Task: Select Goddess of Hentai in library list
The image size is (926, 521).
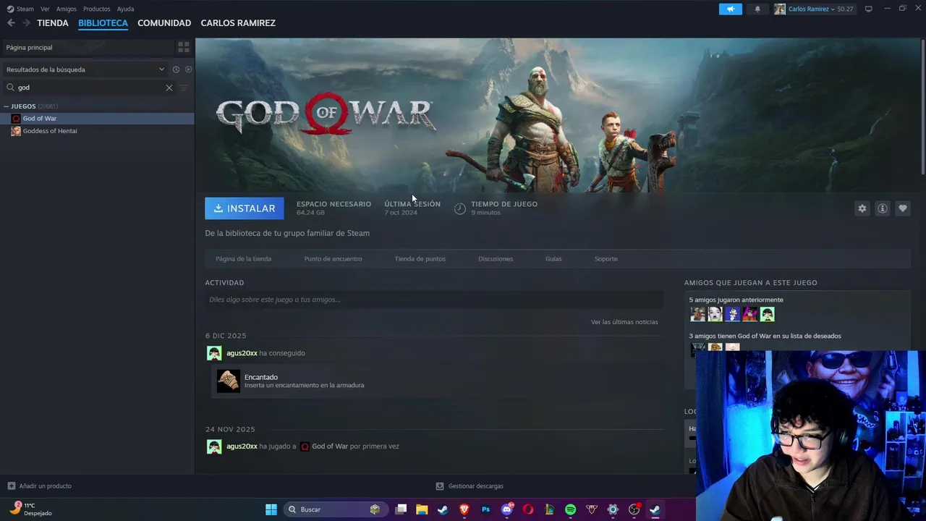Action: 97,131
